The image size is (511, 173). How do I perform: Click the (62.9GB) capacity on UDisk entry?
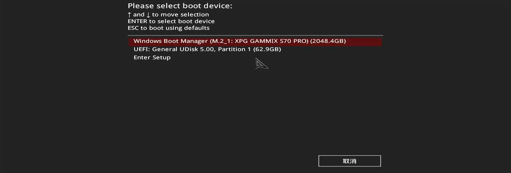(x=267, y=49)
